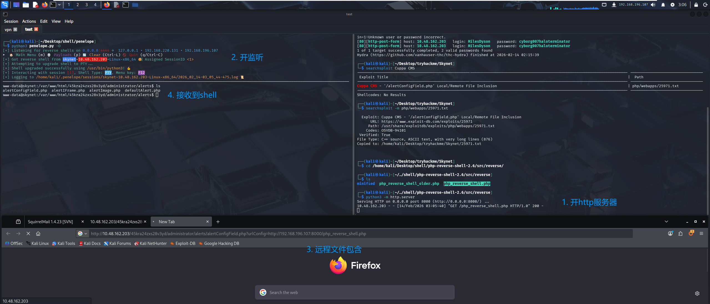Screen dimensions: 710x304
Task: Open Kali Tools bookmark
Action: 66,243
